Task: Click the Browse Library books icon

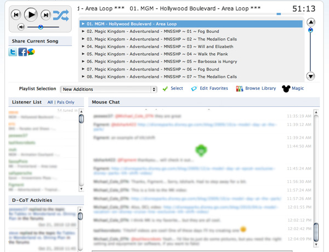Action: 240,89
